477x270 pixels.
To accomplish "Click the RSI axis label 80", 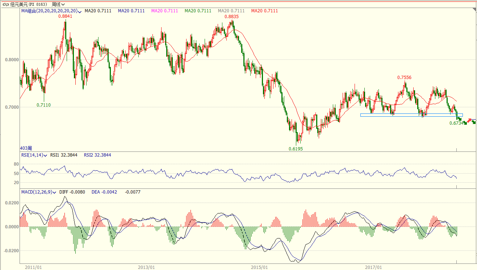I will [x=16, y=164].
